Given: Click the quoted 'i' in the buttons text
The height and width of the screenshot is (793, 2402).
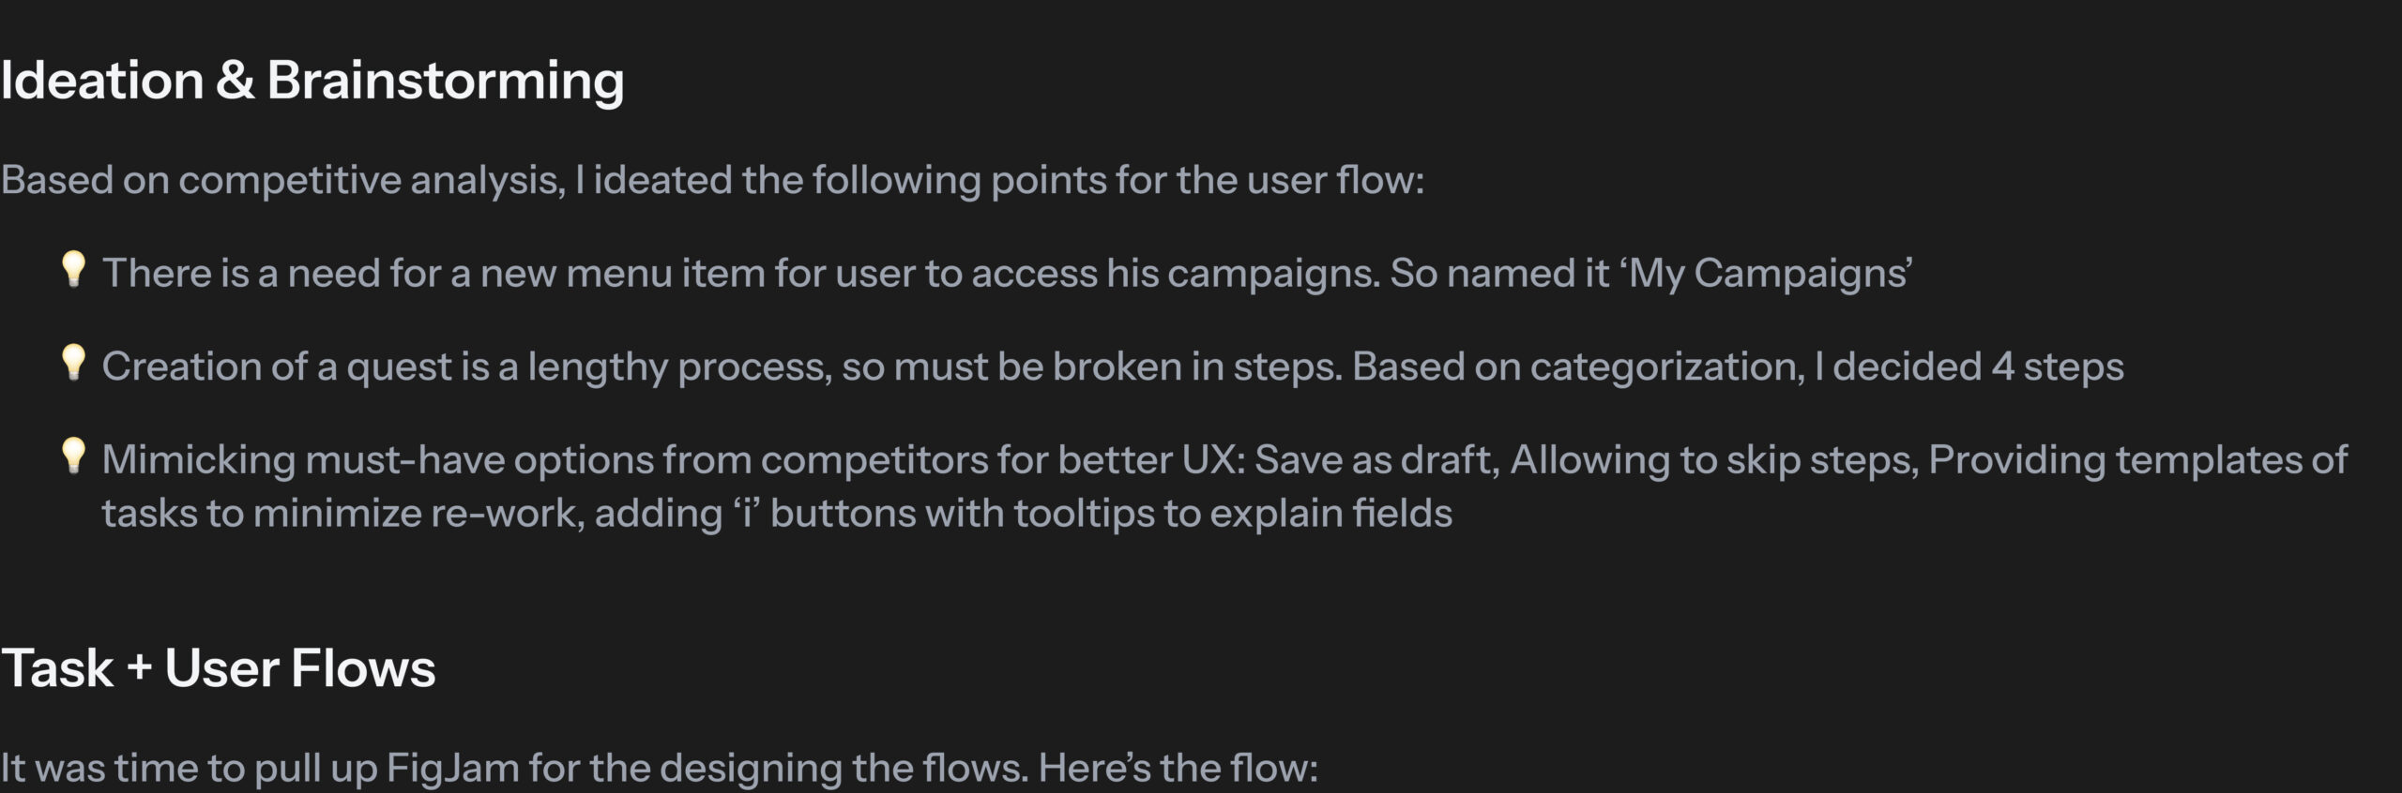Looking at the screenshot, I should 747,514.
